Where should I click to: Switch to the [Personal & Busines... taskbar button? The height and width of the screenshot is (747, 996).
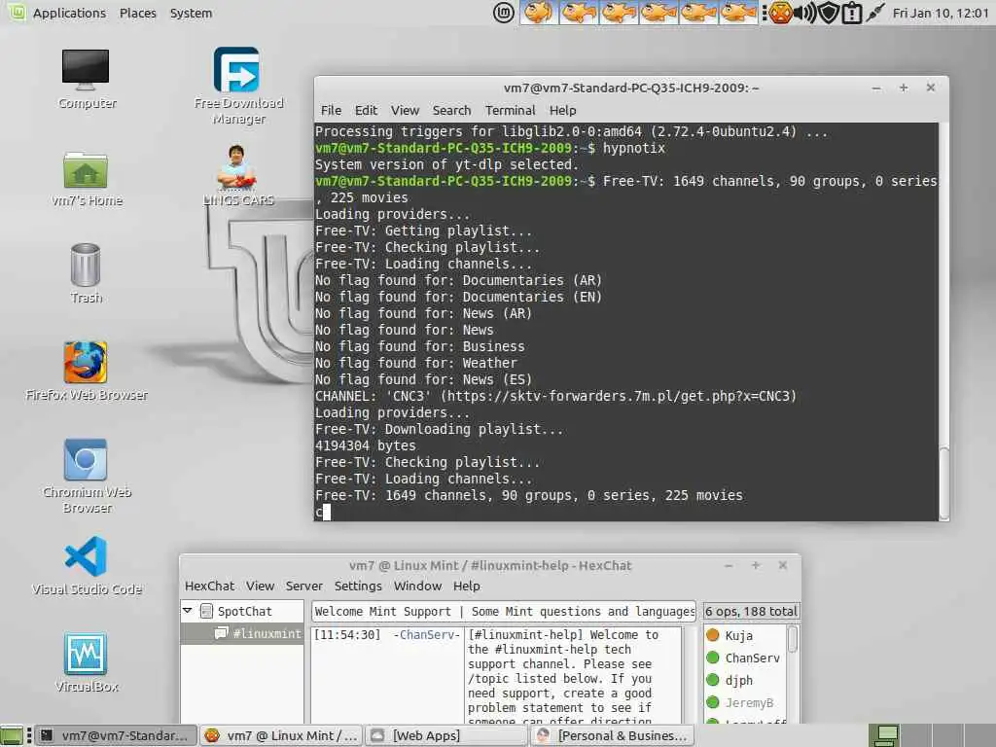pos(613,735)
